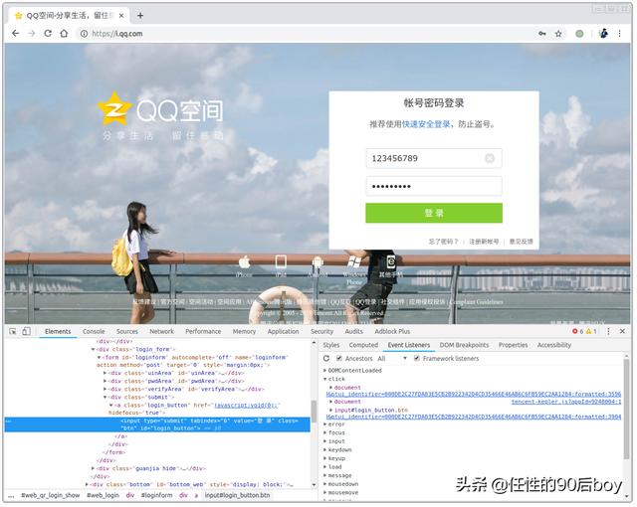Toggle device toolbar icon in DevTools
This screenshot has width=637, height=507.
click(26, 331)
